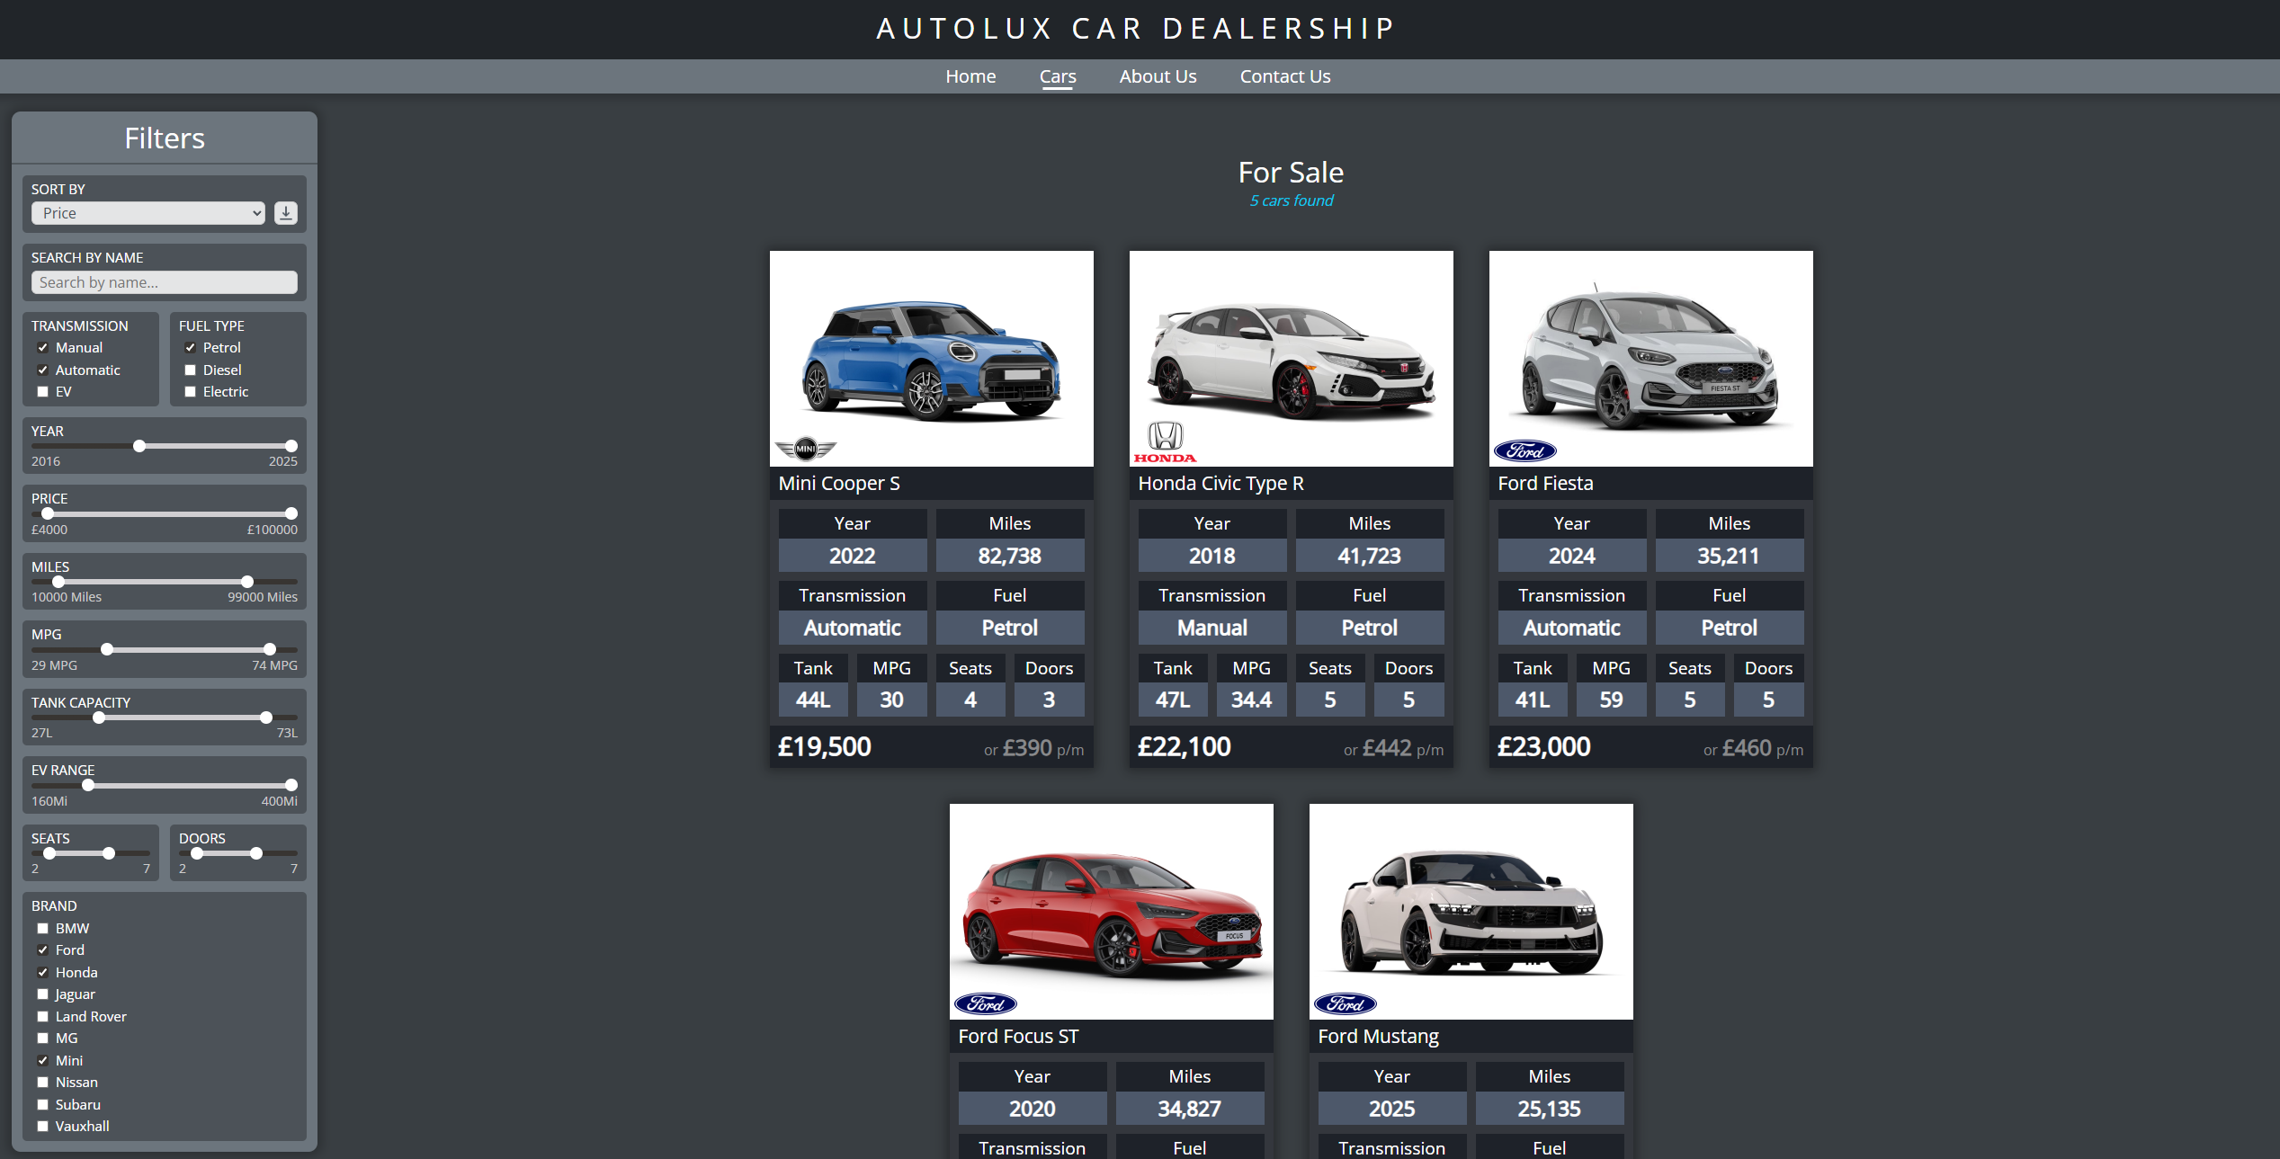Uncheck the Mini brand checkbox
Screen dimensions: 2280x1159
(x=42, y=1061)
